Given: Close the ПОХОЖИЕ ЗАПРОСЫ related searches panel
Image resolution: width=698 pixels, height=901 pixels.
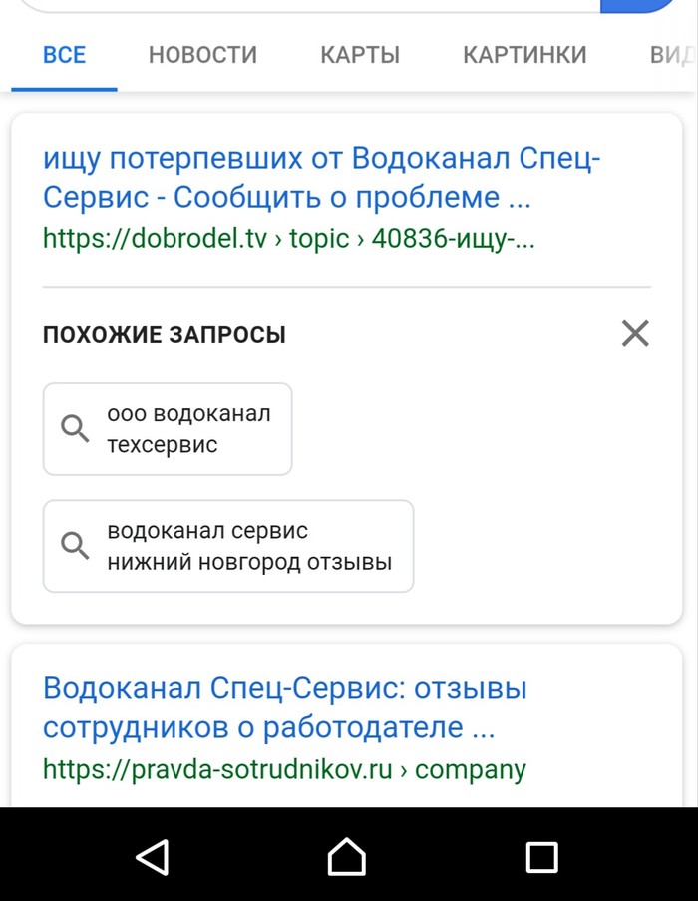Looking at the screenshot, I should (635, 333).
